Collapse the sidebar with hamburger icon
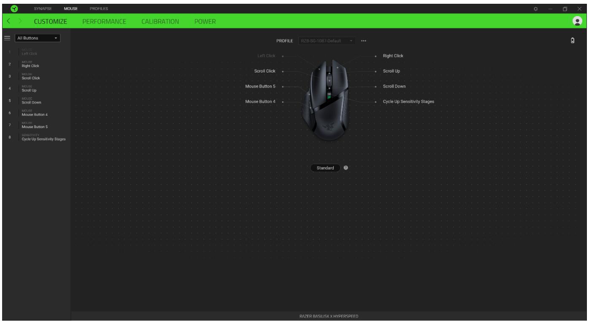The height and width of the screenshot is (321, 589). pos(7,38)
